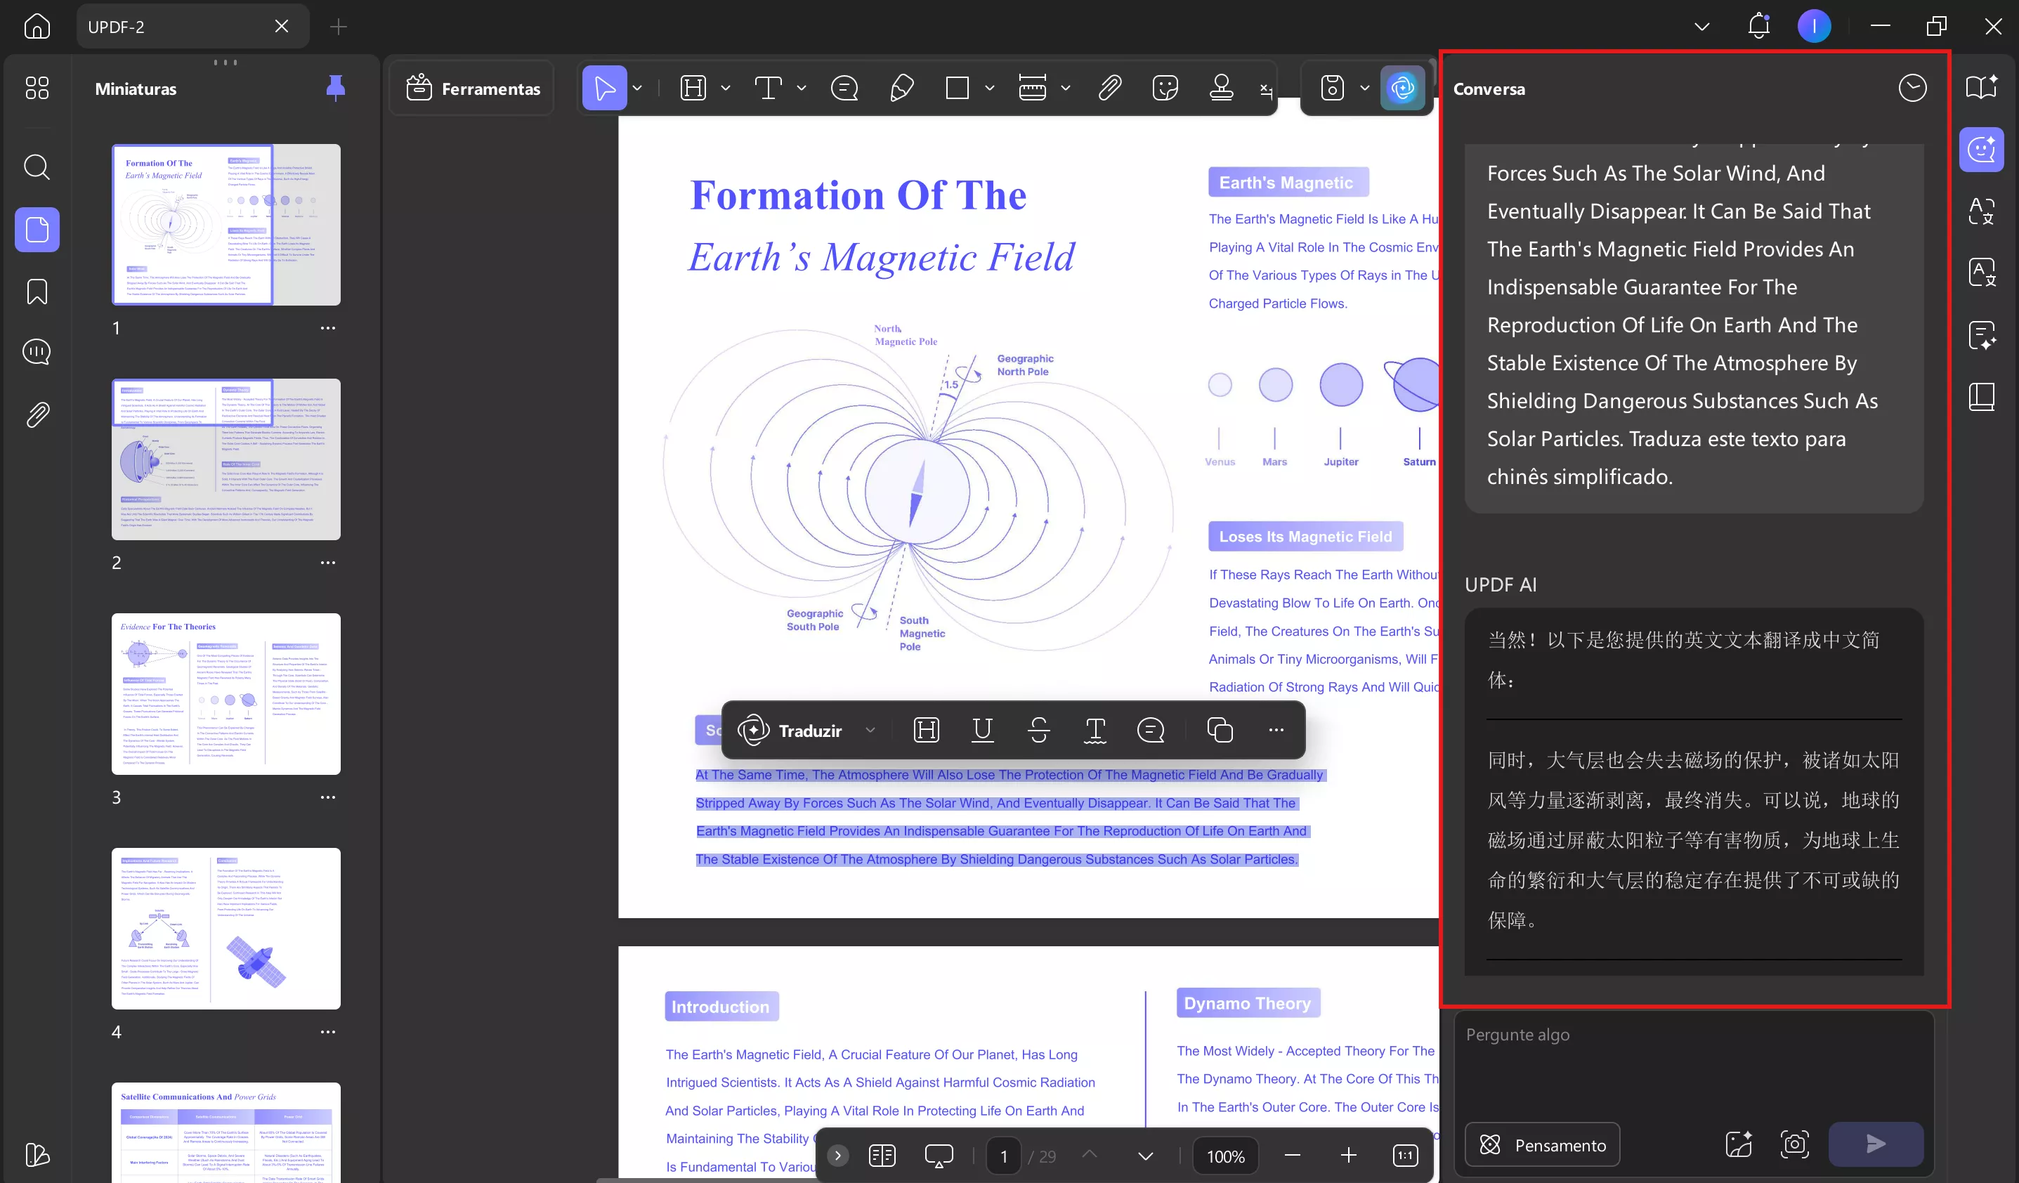Image resolution: width=2019 pixels, height=1183 pixels.
Task: Click the Pergunte algo input field
Action: pos(1692,1065)
